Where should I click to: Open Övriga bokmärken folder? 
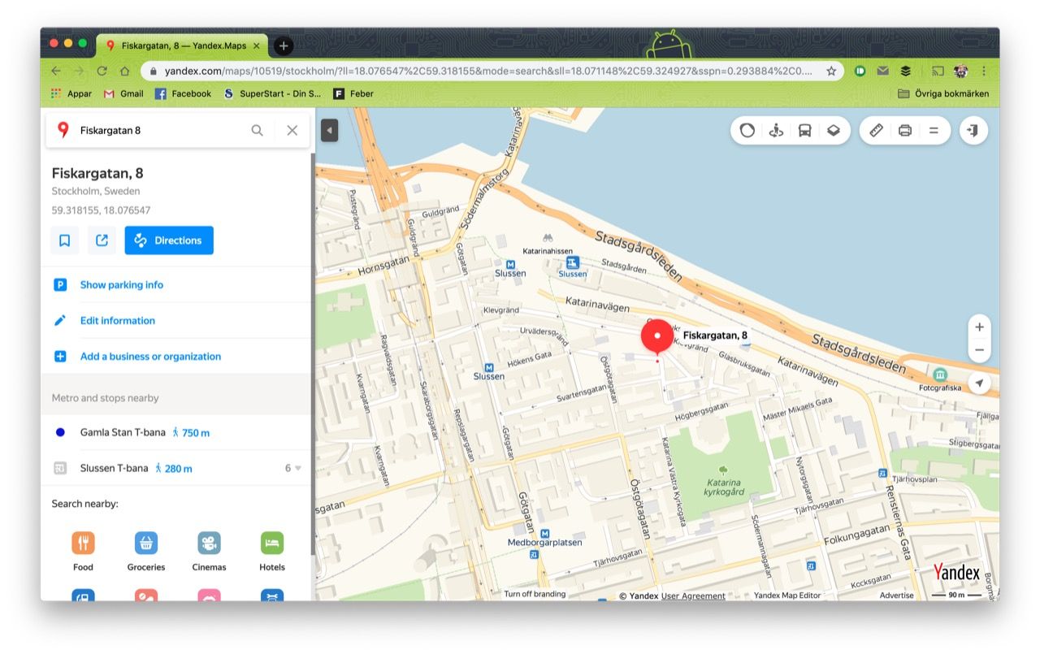tap(943, 93)
